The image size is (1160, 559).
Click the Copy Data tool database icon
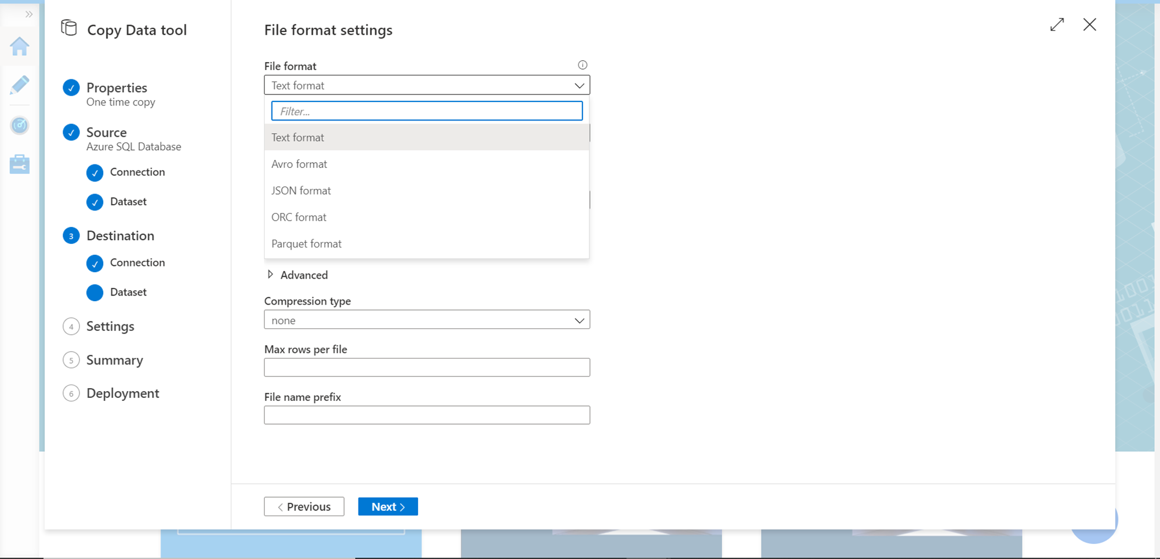click(69, 28)
